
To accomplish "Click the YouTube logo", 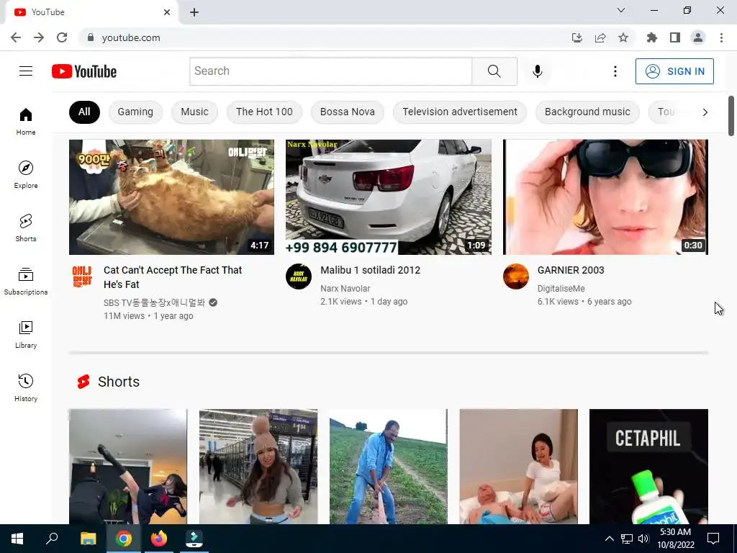I will point(84,71).
